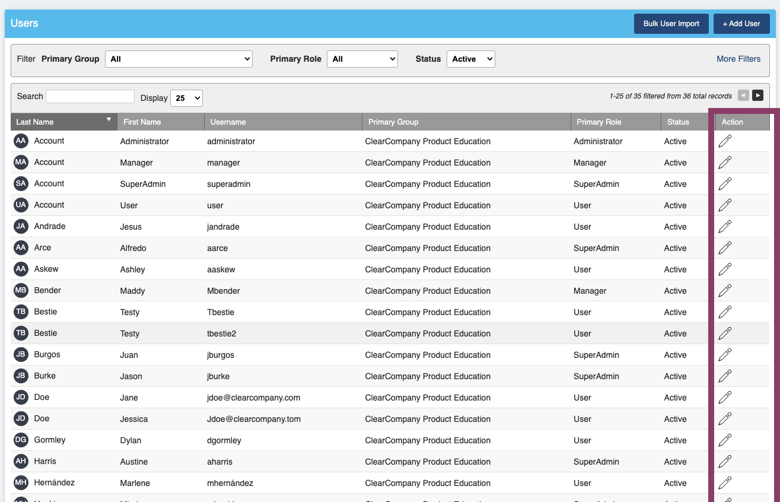Click username Jdoe@clearcompany.tom

(x=254, y=419)
